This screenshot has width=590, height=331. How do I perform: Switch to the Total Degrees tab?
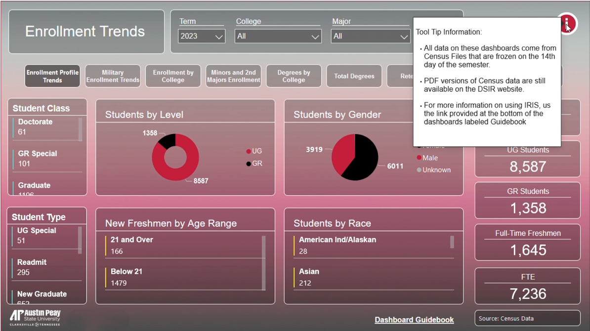tap(354, 76)
